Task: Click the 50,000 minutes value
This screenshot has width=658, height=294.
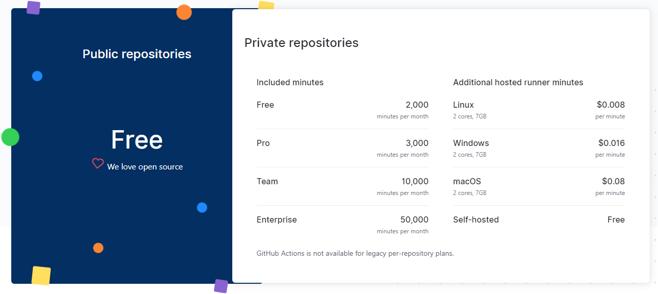Action: click(x=414, y=220)
